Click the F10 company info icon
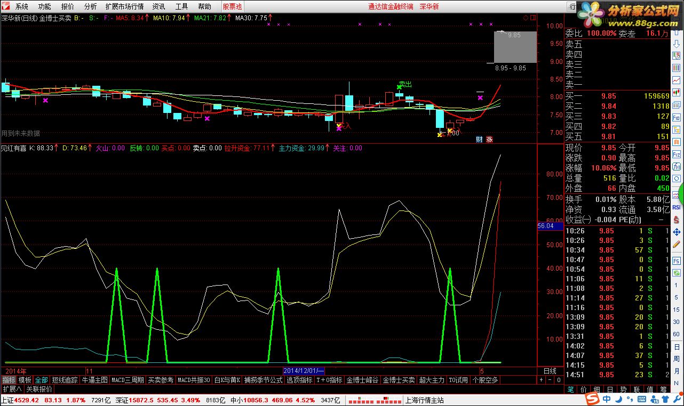The image size is (684, 406). point(676,117)
